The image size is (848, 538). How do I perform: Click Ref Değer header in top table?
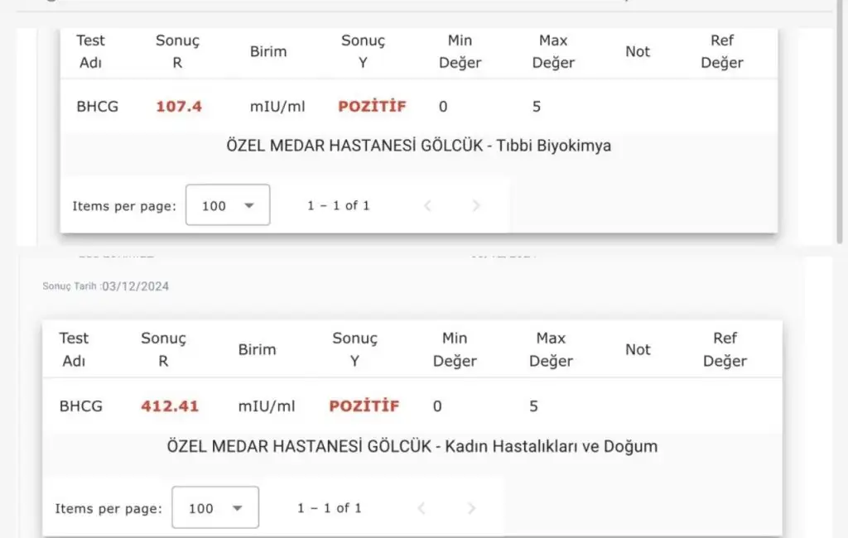[x=722, y=51]
